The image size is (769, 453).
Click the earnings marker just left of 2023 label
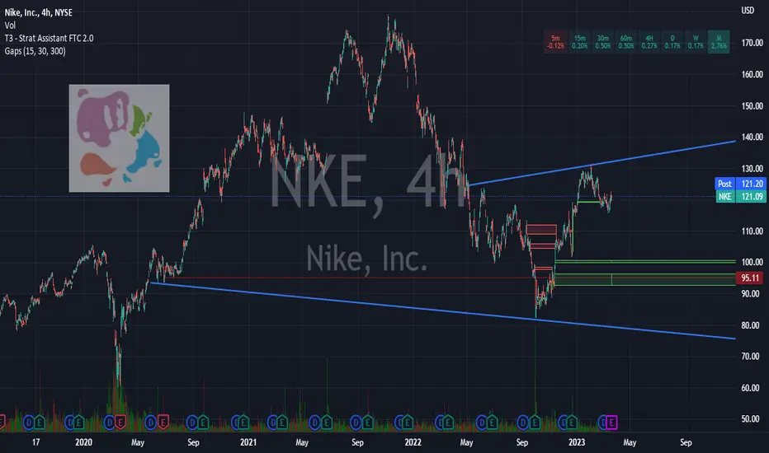pyautogui.click(x=571, y=422)
